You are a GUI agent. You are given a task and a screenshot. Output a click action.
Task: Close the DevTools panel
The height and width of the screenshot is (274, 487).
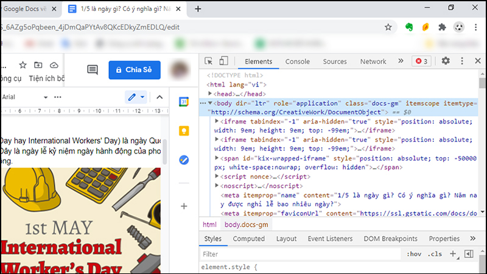[x=478, y=61]
